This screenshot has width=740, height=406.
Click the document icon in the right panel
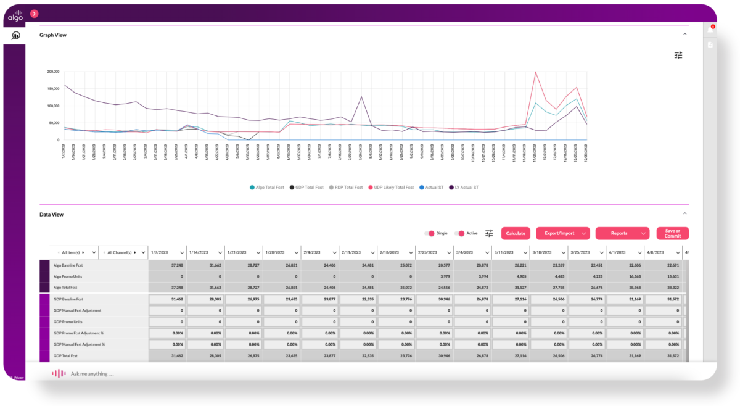[x=710, y=45]
